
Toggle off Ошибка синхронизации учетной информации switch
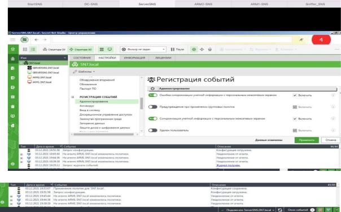[x=152, y=95]
